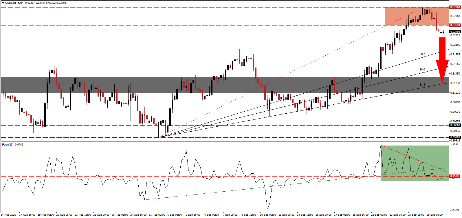462x218 pixels.
Task: Click the 0.91010 price scale value
Action: tap(455, 93)
